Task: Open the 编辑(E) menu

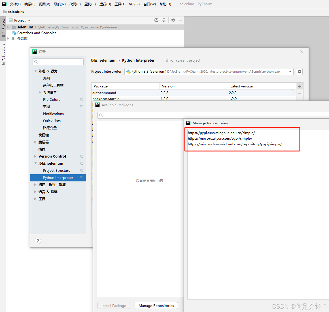Action: (x=29, y=4)
